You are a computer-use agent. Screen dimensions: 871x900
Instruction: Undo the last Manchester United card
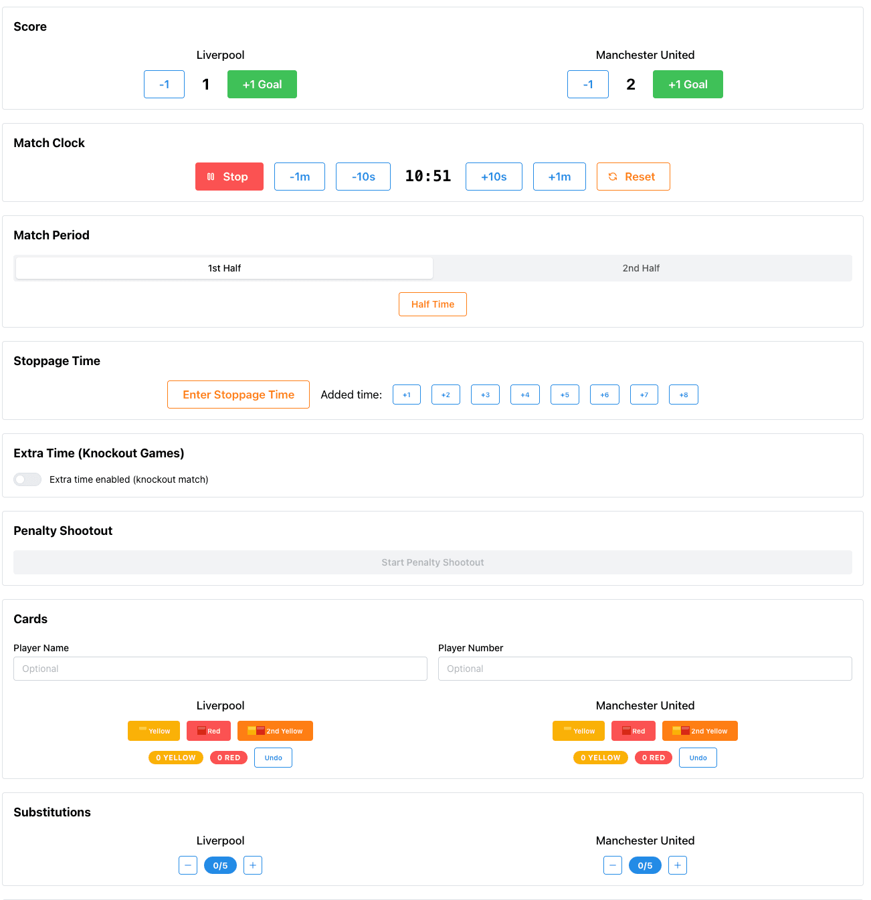(698, 758)
